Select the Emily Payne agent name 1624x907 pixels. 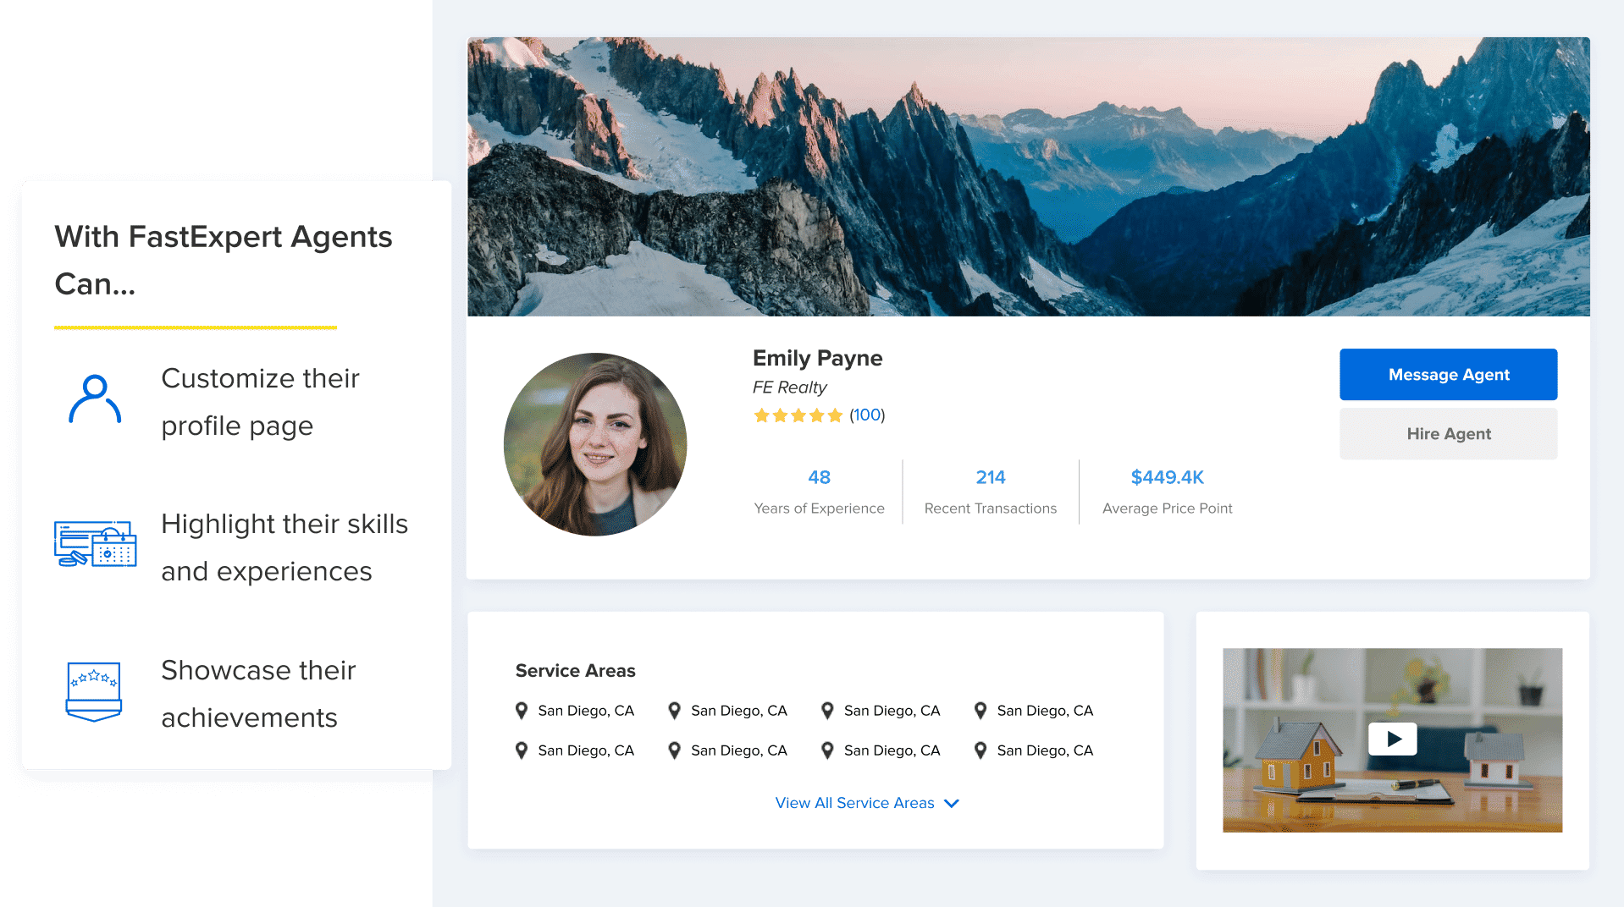(x=817, y=358)
